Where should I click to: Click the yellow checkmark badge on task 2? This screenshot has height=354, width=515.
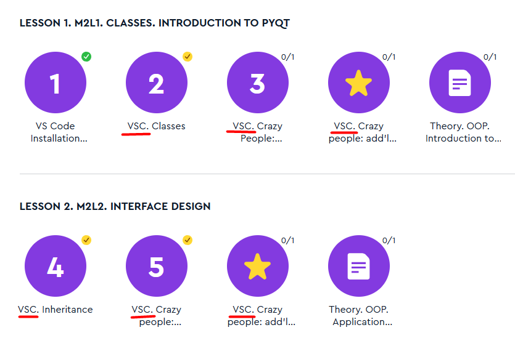tap(187, 57)
